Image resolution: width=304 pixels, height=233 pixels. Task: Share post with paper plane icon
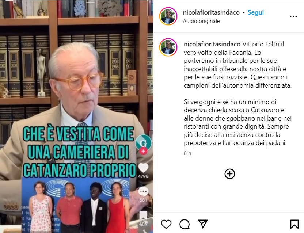202,224
